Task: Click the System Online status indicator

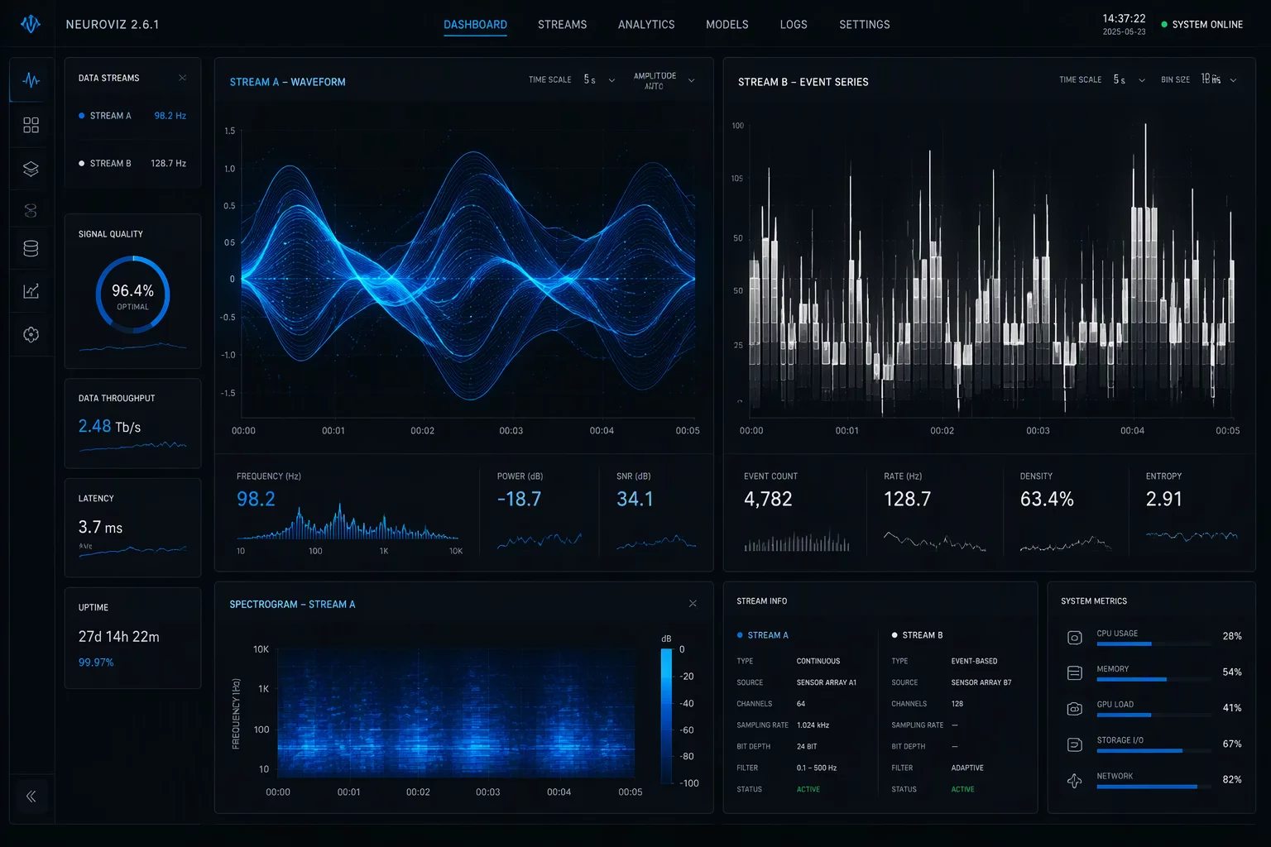Action: (1201, 25)
